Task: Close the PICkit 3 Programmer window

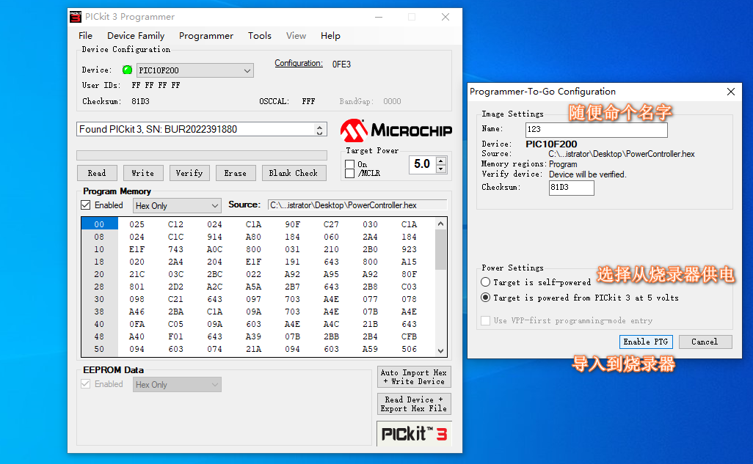Action: point(445,17)
